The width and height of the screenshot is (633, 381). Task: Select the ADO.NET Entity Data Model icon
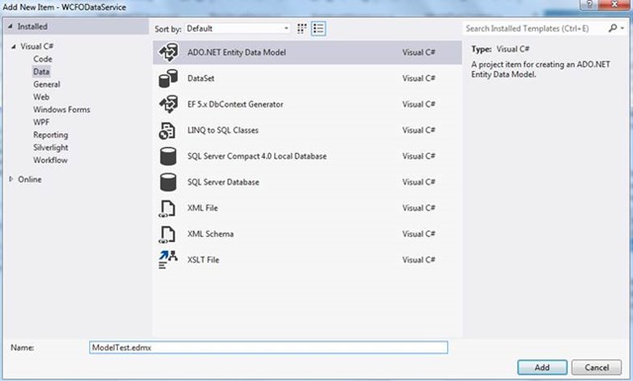tap(168, 52)
